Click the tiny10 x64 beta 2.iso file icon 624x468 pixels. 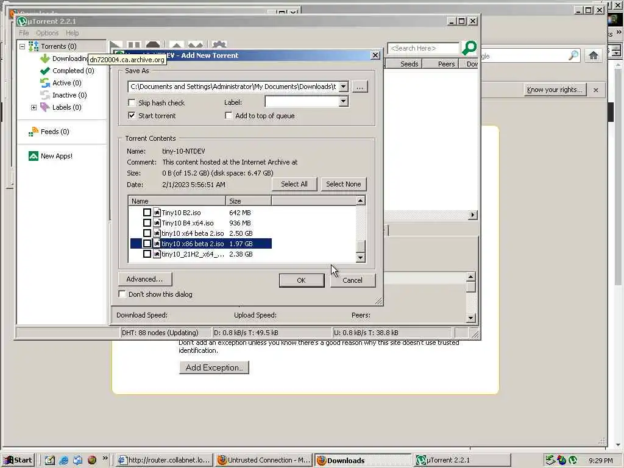click(157, 233)
